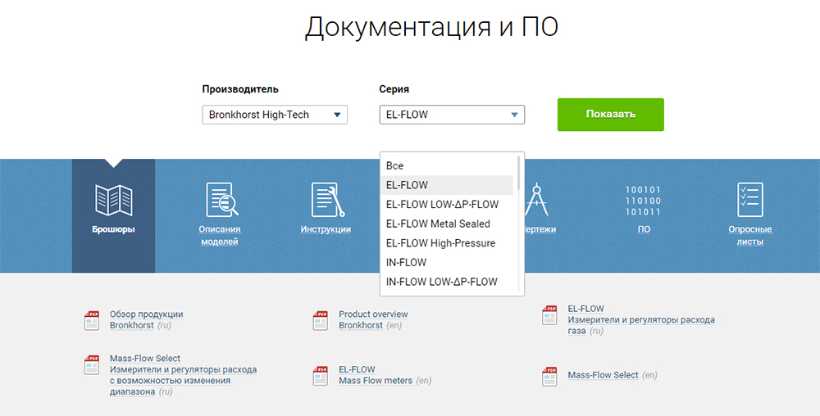Open Product overview Bronkhorst link
820x416 pixels.
[x=373, y=319]
